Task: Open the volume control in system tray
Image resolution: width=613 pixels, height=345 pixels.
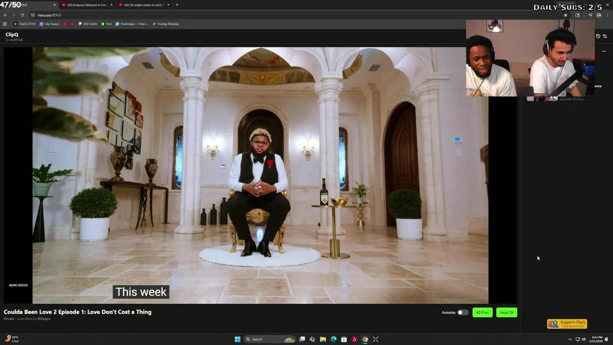Action: [x=583, y=339]
